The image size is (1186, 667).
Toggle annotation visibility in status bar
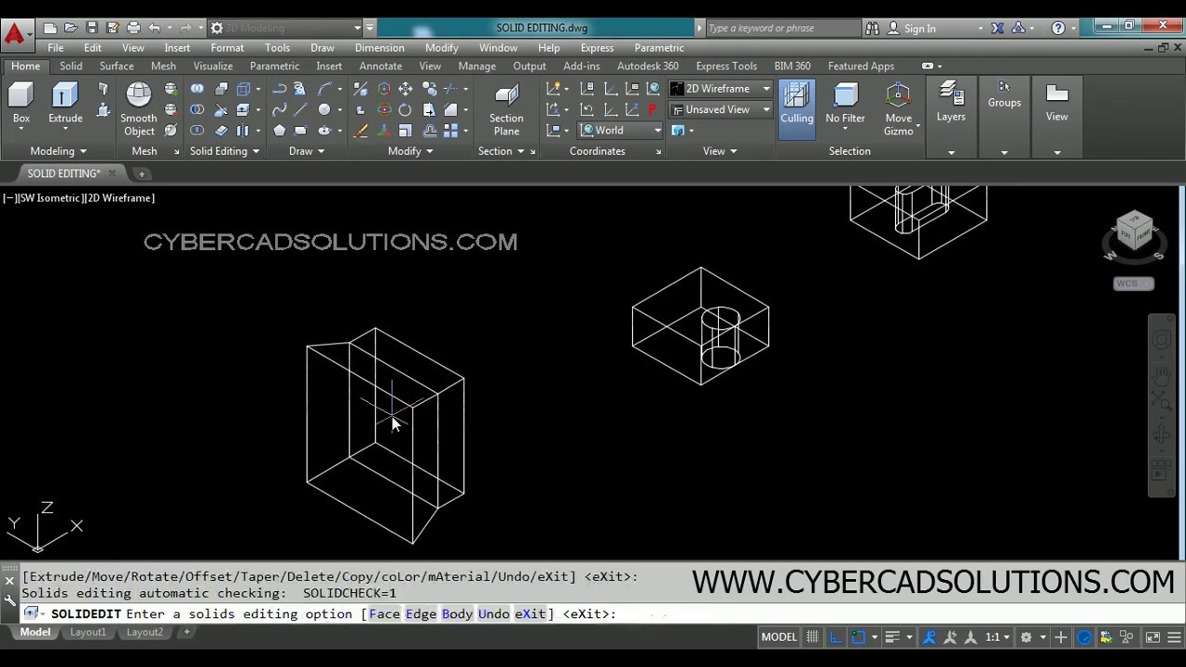coord(929,637)
